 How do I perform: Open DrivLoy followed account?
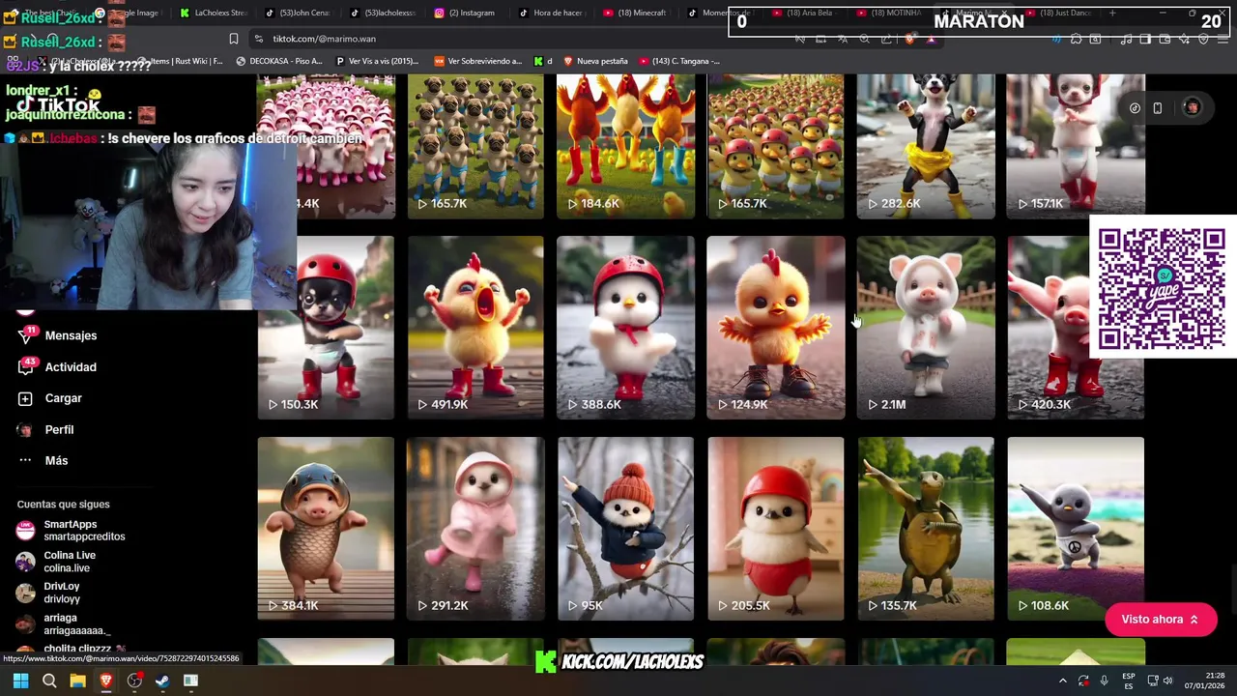(x=48, y=593)
